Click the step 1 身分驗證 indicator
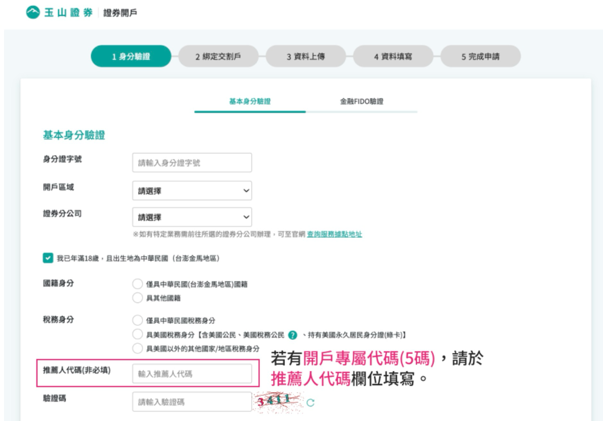 point(131,56)
